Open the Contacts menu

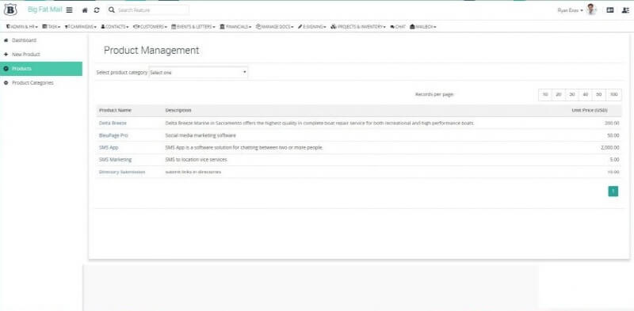click(115, 27)
